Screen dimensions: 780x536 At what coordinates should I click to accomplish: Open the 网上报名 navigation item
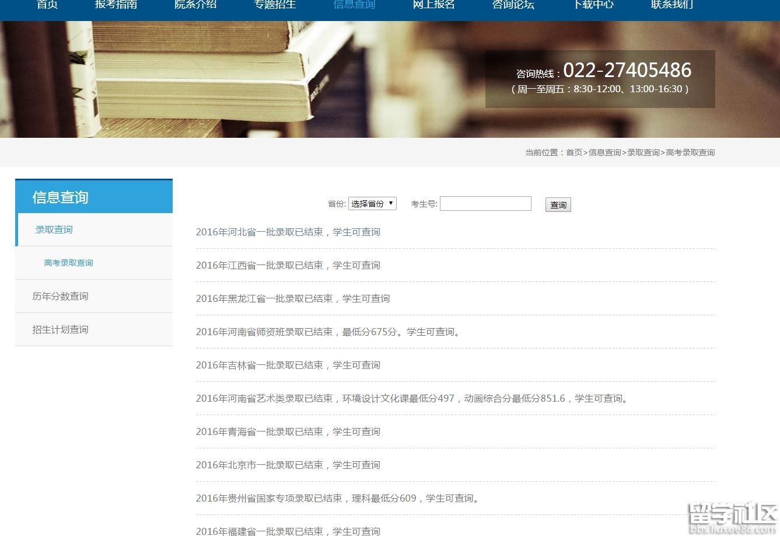coord(433,5)
